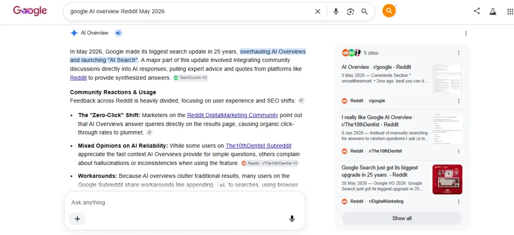Image resolution: width=514 pixels, height=235 pixels.
Task: Click the '9 sites' label
Action: (371, 53)
